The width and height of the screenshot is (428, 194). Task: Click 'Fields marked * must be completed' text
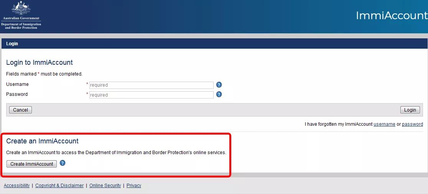(x=44, y=74)
